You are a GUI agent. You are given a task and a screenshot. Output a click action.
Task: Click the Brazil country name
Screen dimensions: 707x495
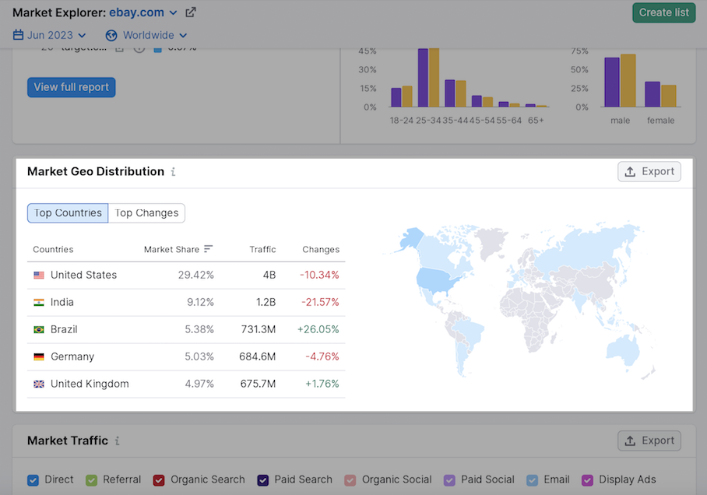(x=64, y=329)
